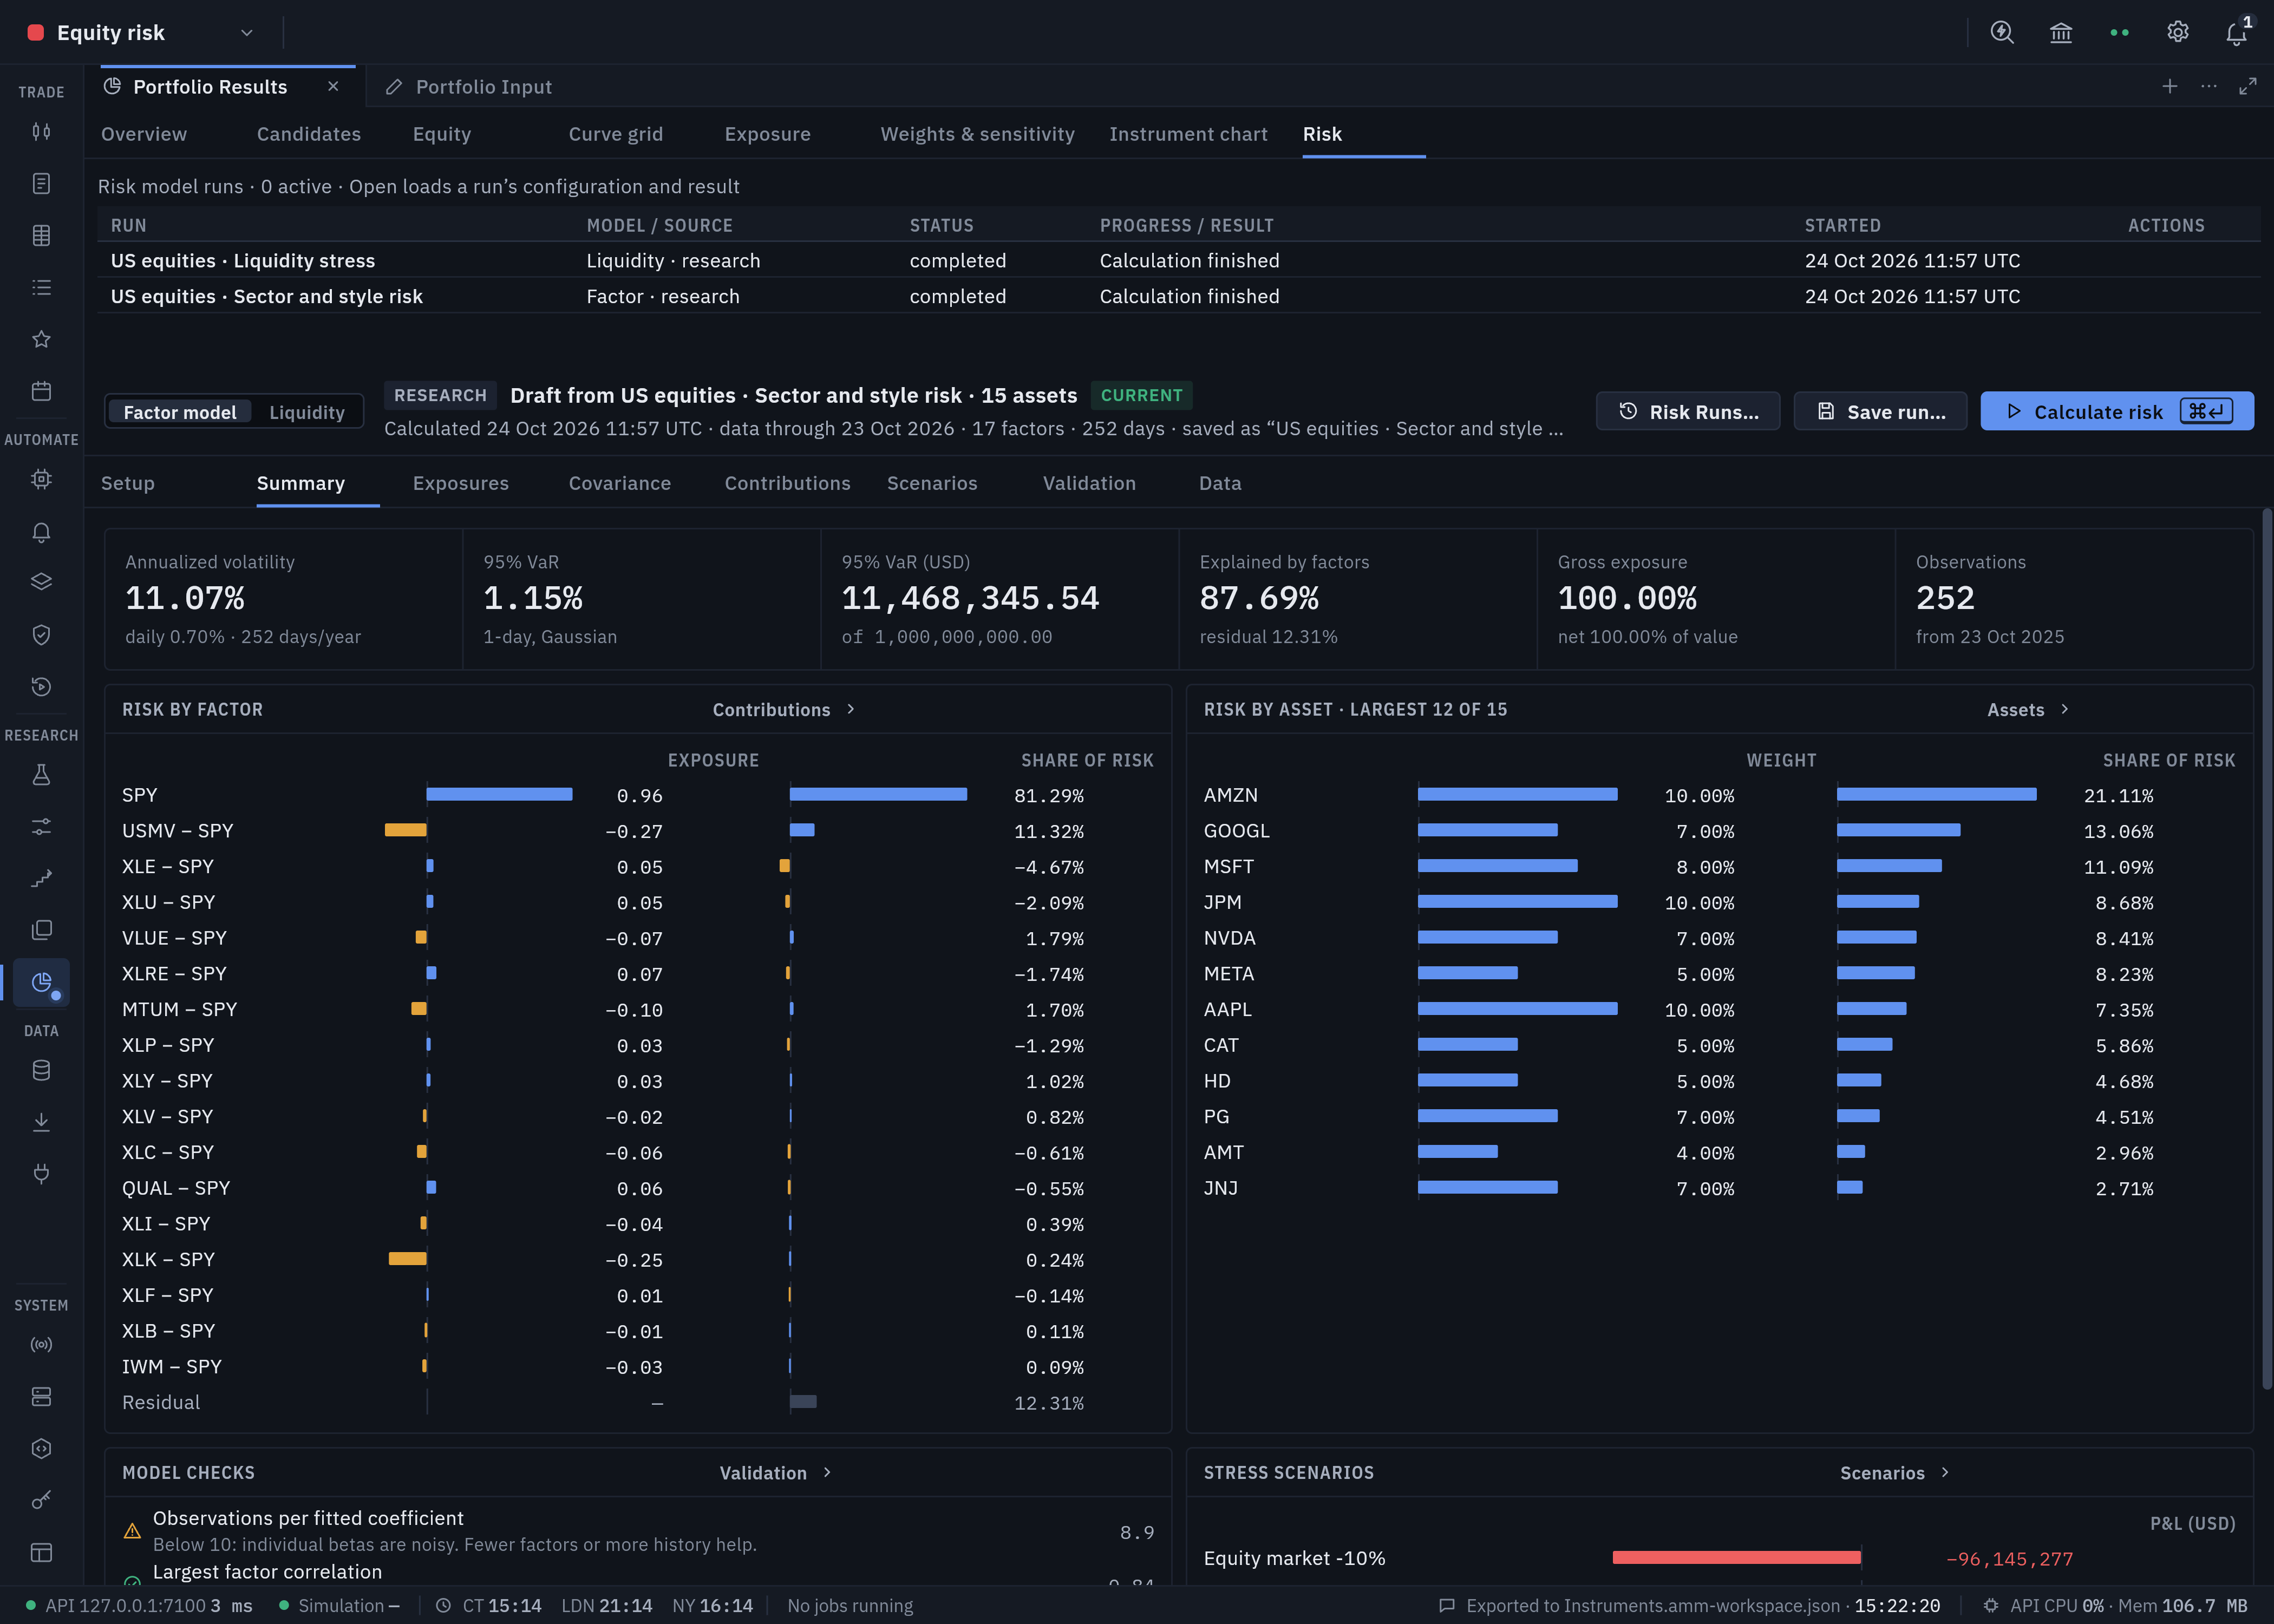Click the vertical scrollbar of summary panel
The height and width of the screenshot is (1624, 2274).
[2267, 950]
